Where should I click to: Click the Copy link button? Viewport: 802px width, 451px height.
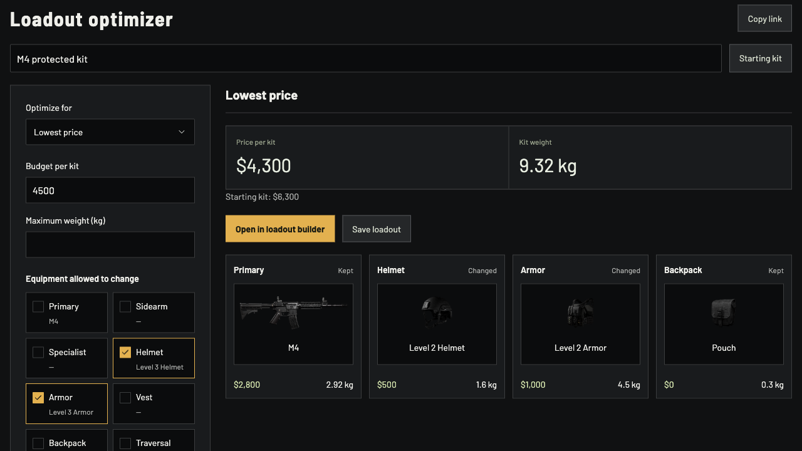tap(764, 19)
